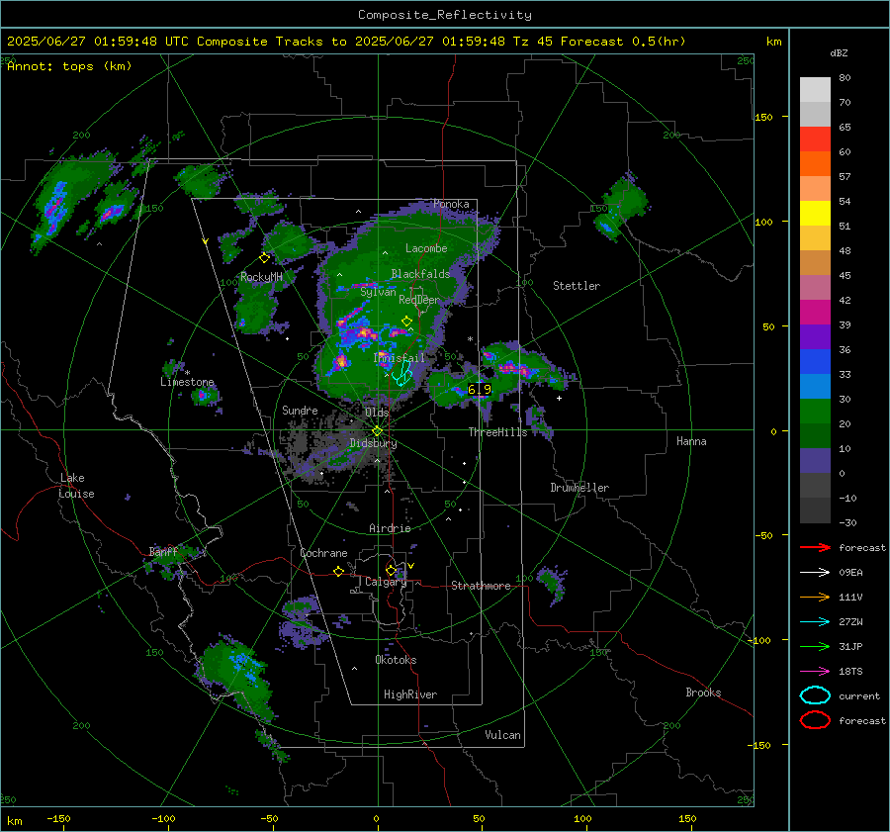This screenshot has width=890, height=832.
Task: Click the Lake Louise label
Action: click(x=76, y=486)
